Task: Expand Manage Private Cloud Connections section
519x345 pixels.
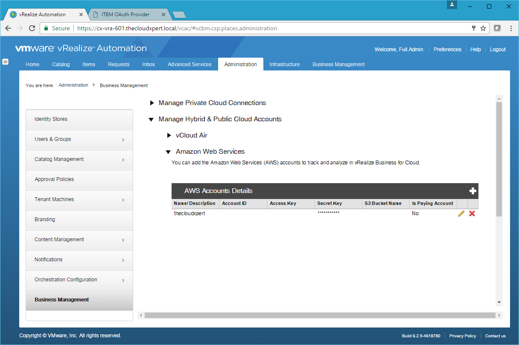Action: click(152, 103)
